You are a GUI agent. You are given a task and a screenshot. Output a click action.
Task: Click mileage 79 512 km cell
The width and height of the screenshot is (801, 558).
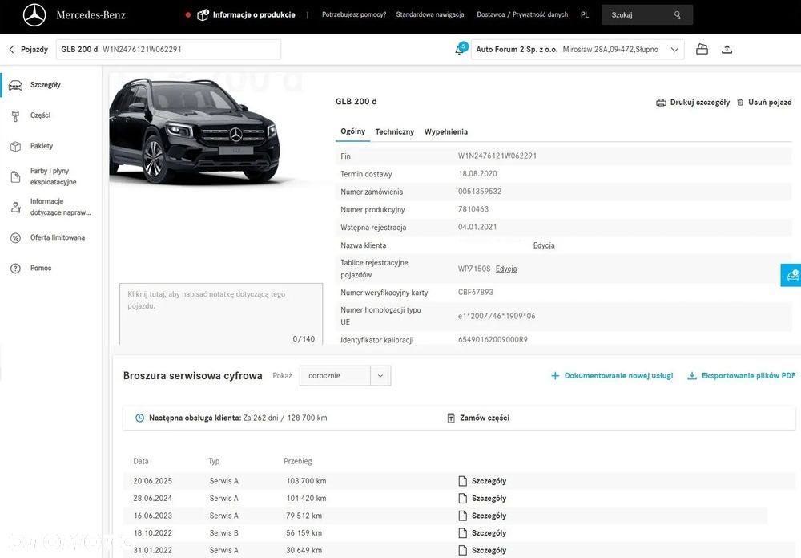click(x=304, y=516)
